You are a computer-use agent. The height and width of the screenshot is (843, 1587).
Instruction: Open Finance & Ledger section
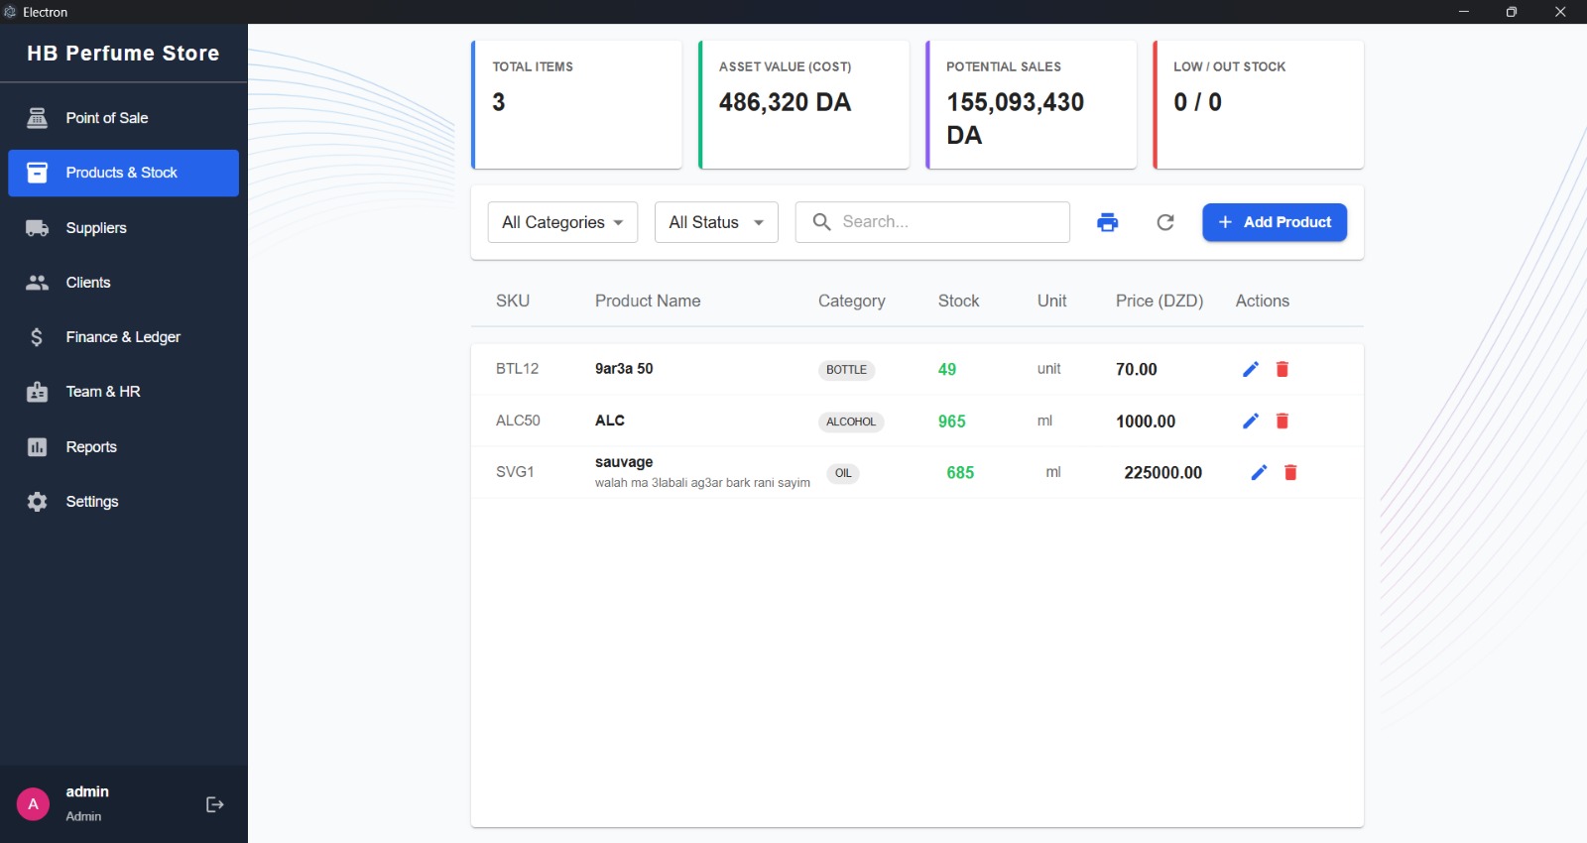(x=123, y=337)
